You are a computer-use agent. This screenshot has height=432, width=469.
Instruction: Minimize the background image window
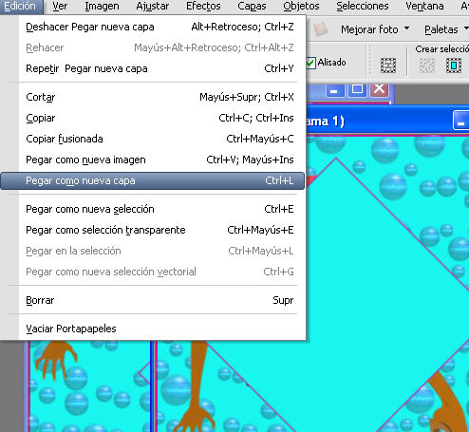pyautogui.click(x=335, y=90)
